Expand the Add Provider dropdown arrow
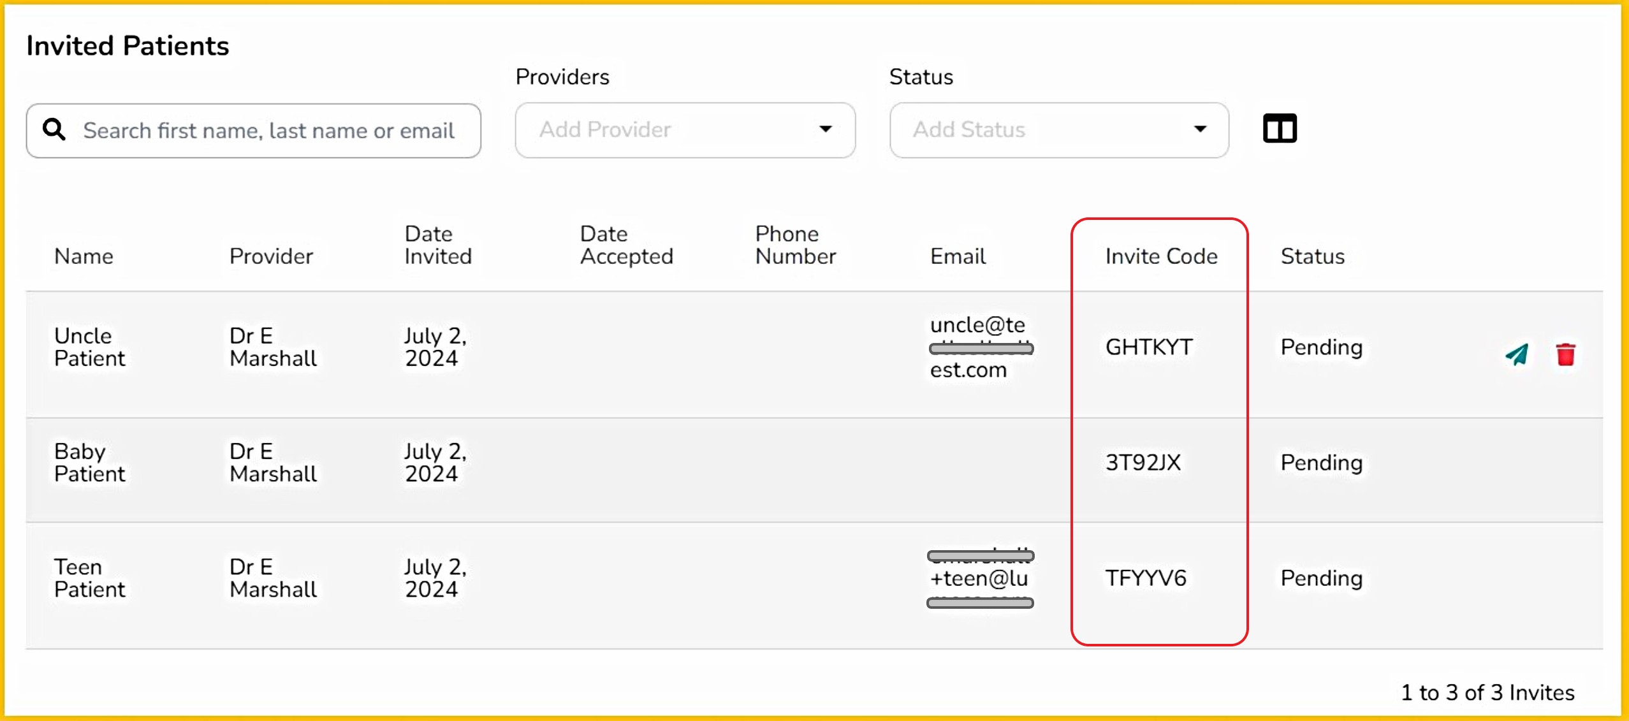 click(x=825, y=129)
